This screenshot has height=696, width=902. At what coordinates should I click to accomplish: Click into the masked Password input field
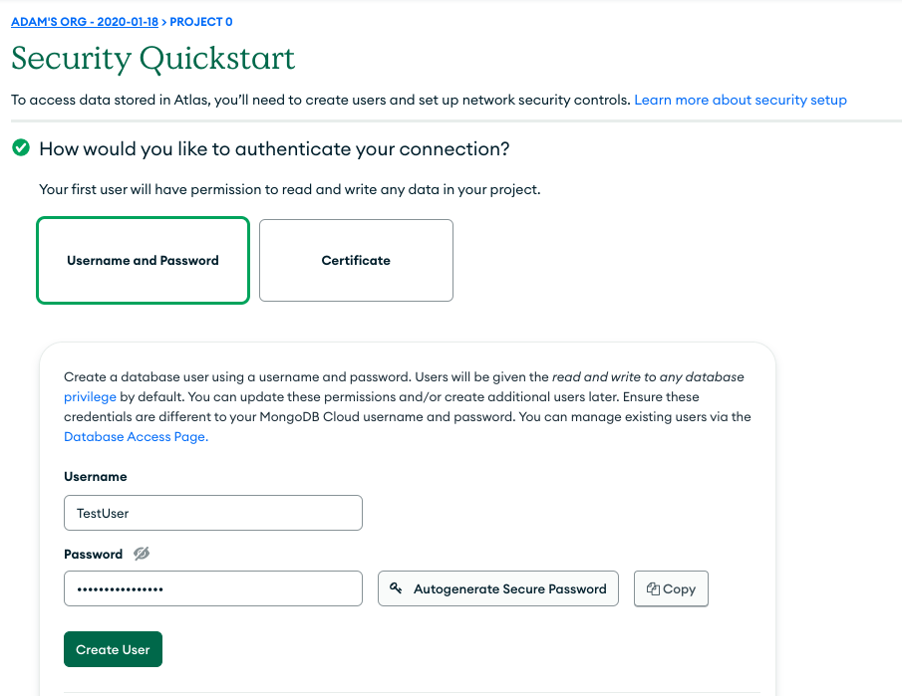212,588
